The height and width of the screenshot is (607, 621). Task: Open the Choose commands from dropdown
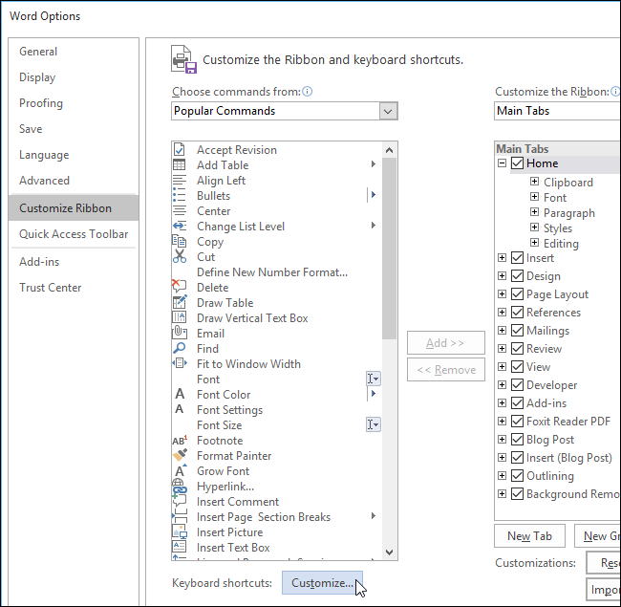(388, 111)
